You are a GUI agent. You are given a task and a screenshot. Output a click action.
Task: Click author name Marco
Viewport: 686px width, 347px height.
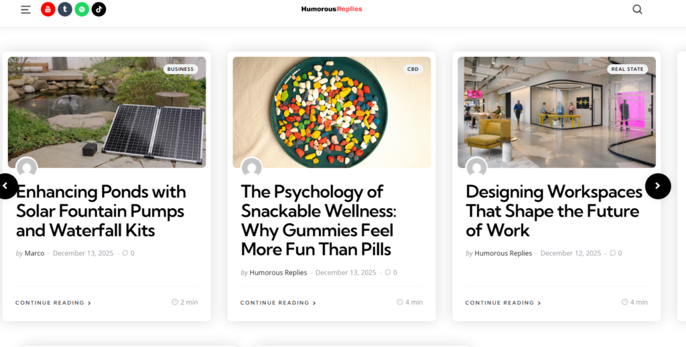pyautogui.click(x=34, y=253)
